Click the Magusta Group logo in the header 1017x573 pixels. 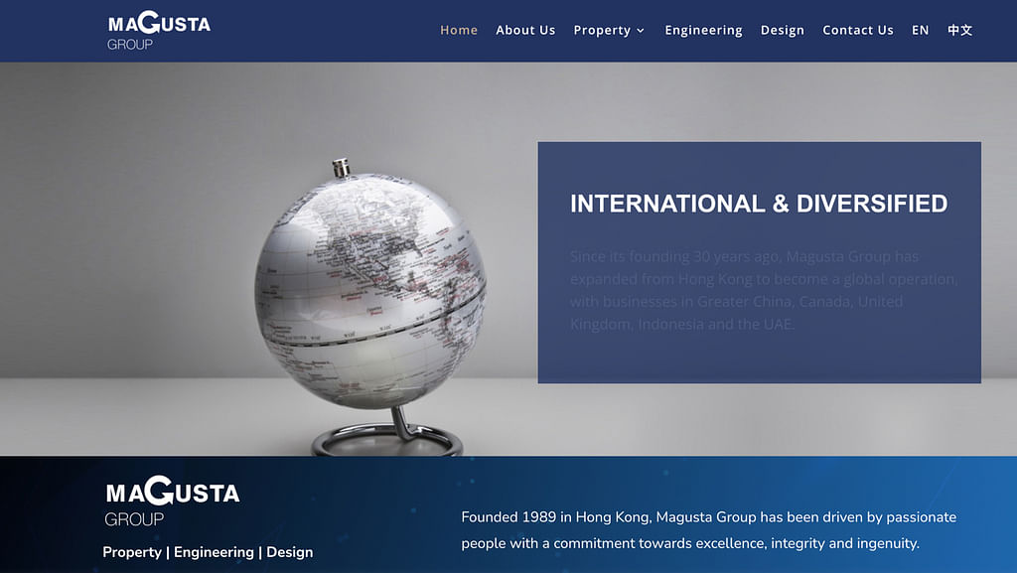[158, 30]
